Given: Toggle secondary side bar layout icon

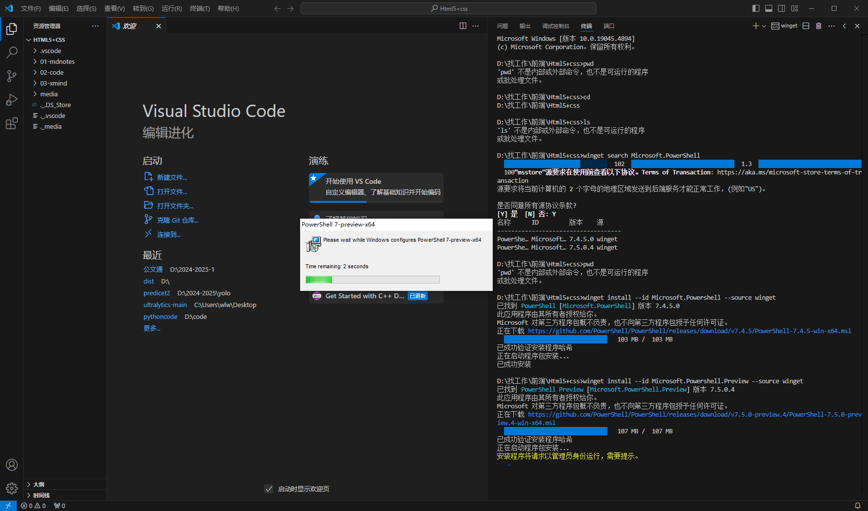Looking at the screenshot, I should pos(782,8).
